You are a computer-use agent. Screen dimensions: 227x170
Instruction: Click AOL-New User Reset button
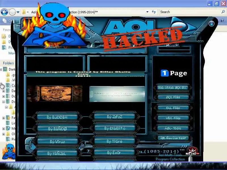tap(173, 138)
